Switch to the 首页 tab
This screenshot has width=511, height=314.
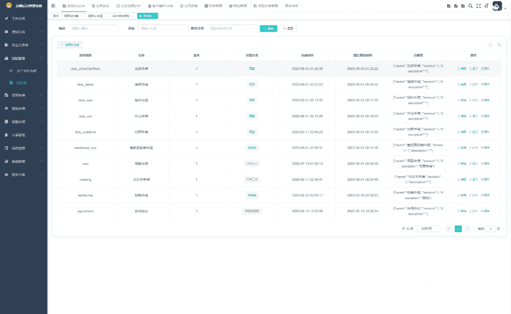coord(56,16)
